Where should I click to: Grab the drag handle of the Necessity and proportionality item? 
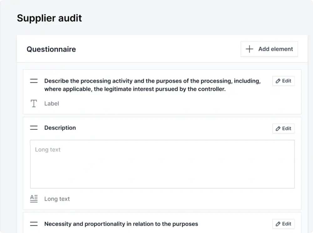pyautogui.click(x=34, y=224)
